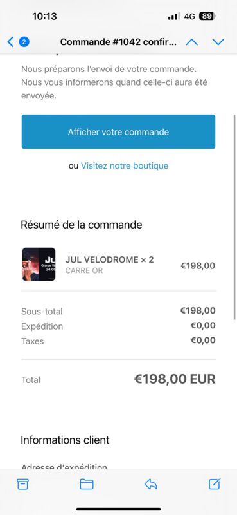Tap the JUL VELODROME × 2 item name
Viewport: 237px width, 515px height.
point(109,259)
